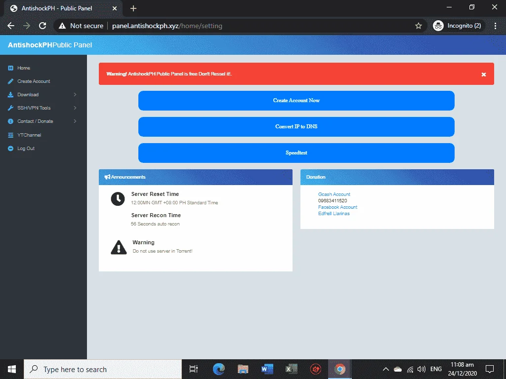The height and width of the screenshot is (379, 506).
Task: Click the YTChannel list icon
Action: click(x=11, y=135)
